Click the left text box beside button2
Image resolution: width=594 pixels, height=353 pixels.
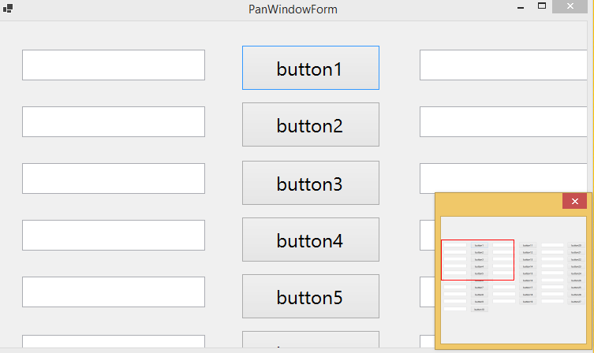[114, 122]
